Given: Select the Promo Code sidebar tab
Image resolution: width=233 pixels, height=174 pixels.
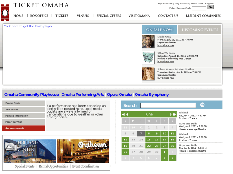Looking at the screenshot, I should (x=23, y=103).
